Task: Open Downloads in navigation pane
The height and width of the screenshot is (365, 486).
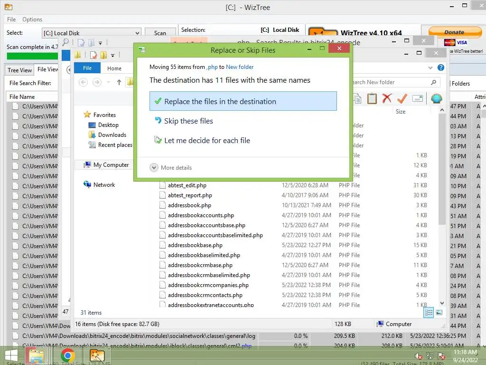Action: point(107,134)
